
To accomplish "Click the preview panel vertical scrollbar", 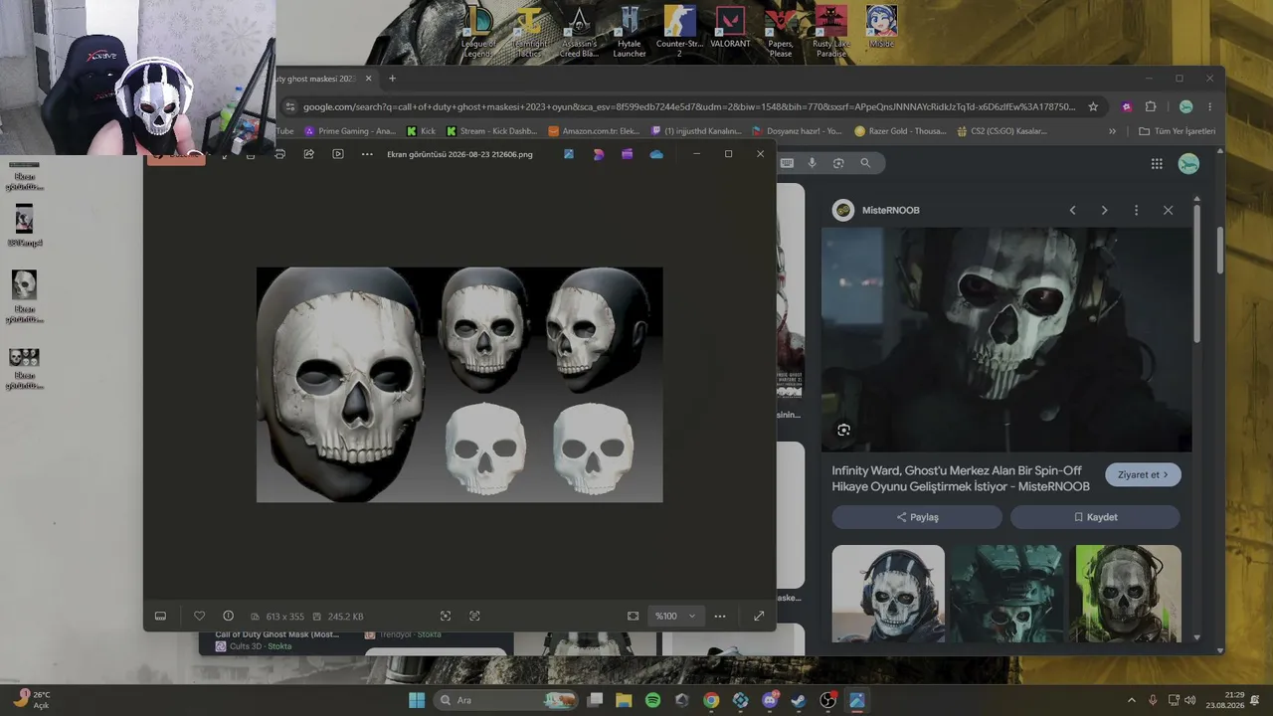I will 1195,273.
